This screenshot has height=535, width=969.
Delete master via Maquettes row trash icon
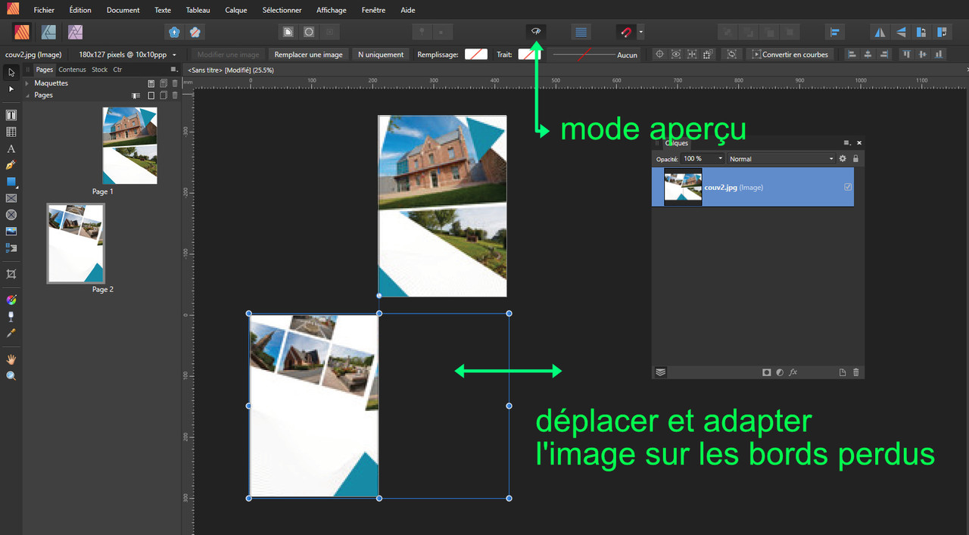pos(175,83)
